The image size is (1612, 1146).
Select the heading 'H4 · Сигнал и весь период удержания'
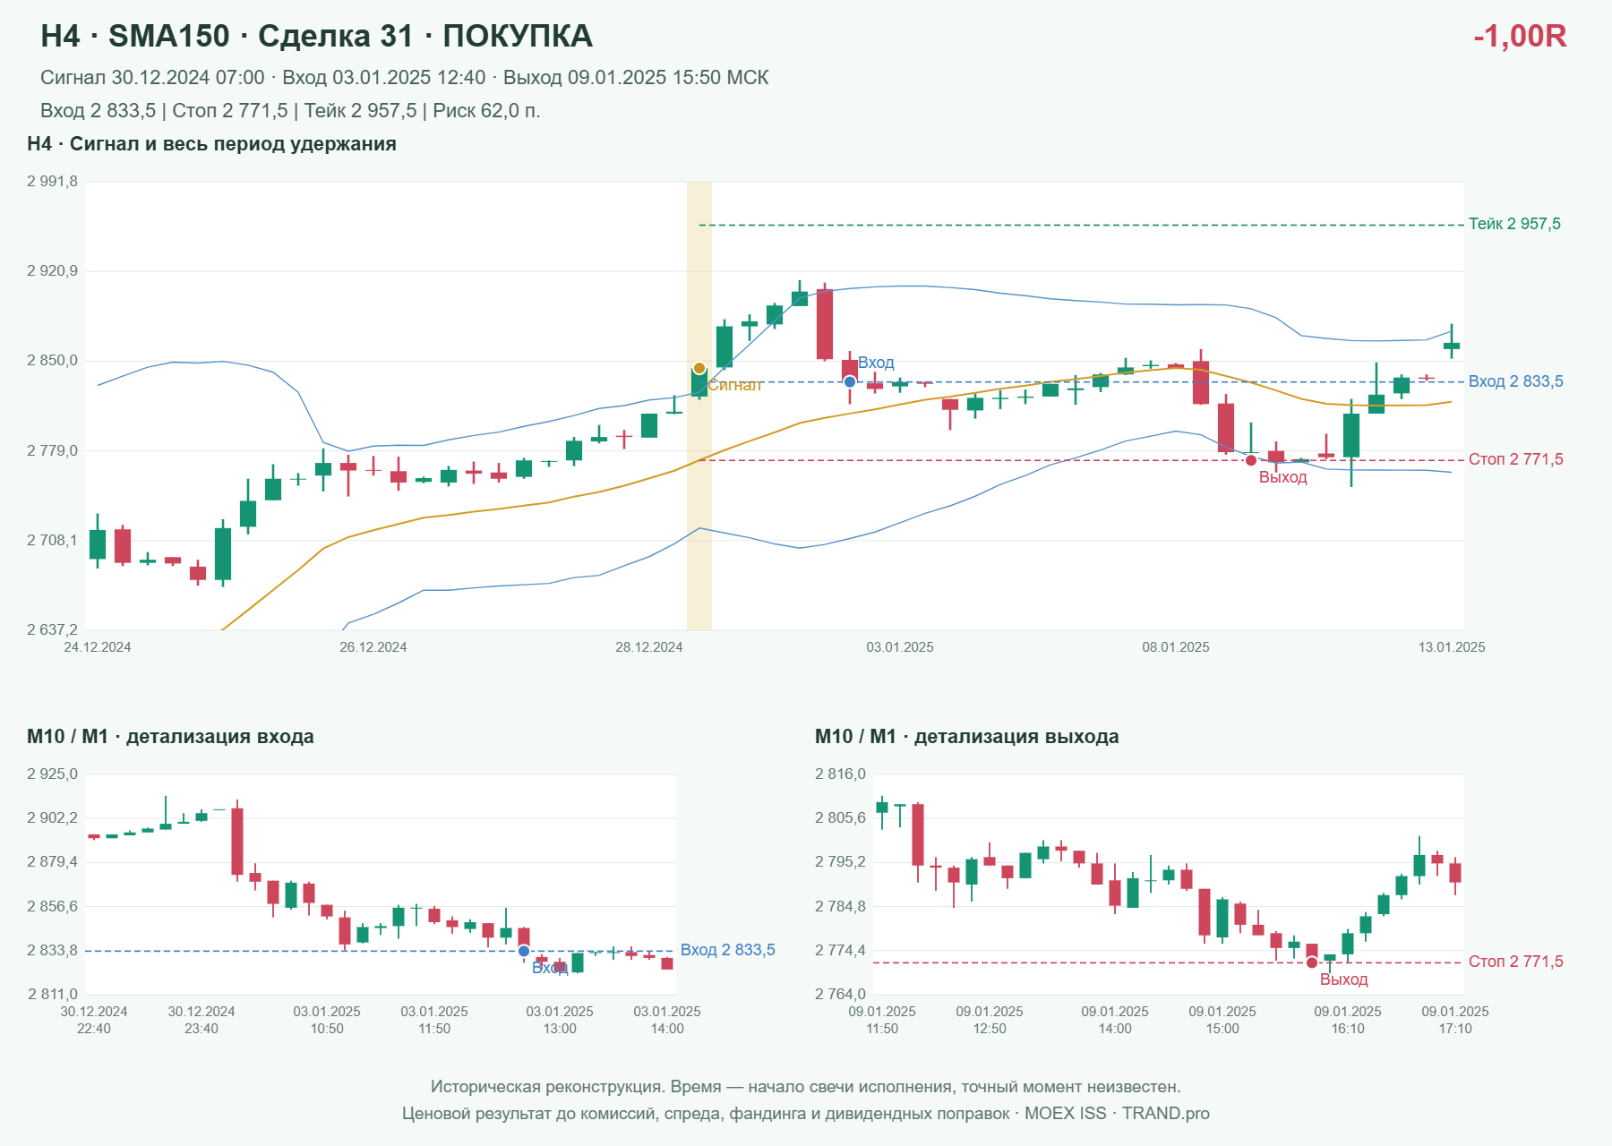click(x=211, y=144)
